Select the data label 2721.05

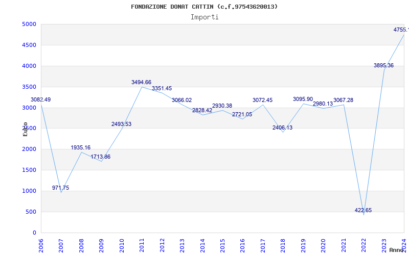click(242, 114)
